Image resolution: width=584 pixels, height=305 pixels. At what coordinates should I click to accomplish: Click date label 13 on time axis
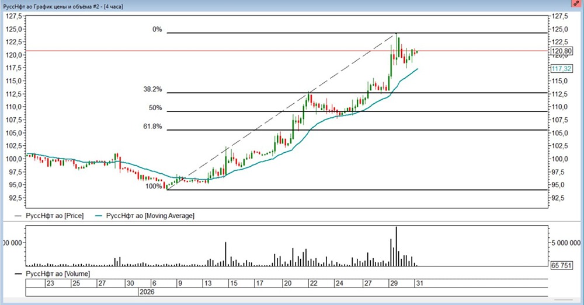click(207, 283)
